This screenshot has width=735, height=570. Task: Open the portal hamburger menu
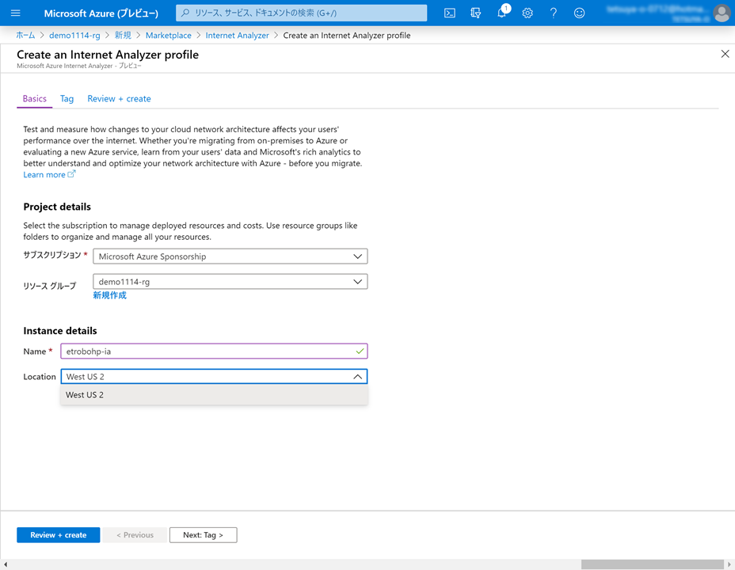tap(16, 13)
